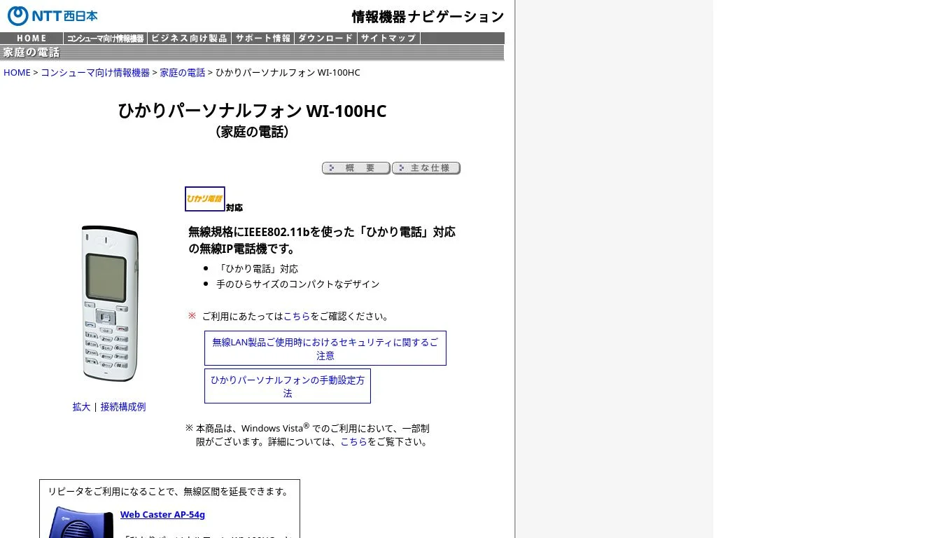Open ダウンロード nav tab

coord(325,39)
